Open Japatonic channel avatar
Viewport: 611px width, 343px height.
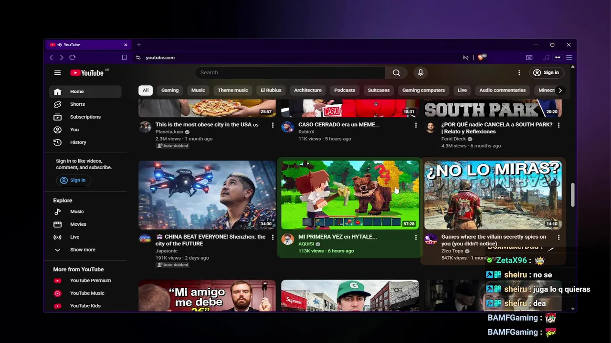pos(145,239)
